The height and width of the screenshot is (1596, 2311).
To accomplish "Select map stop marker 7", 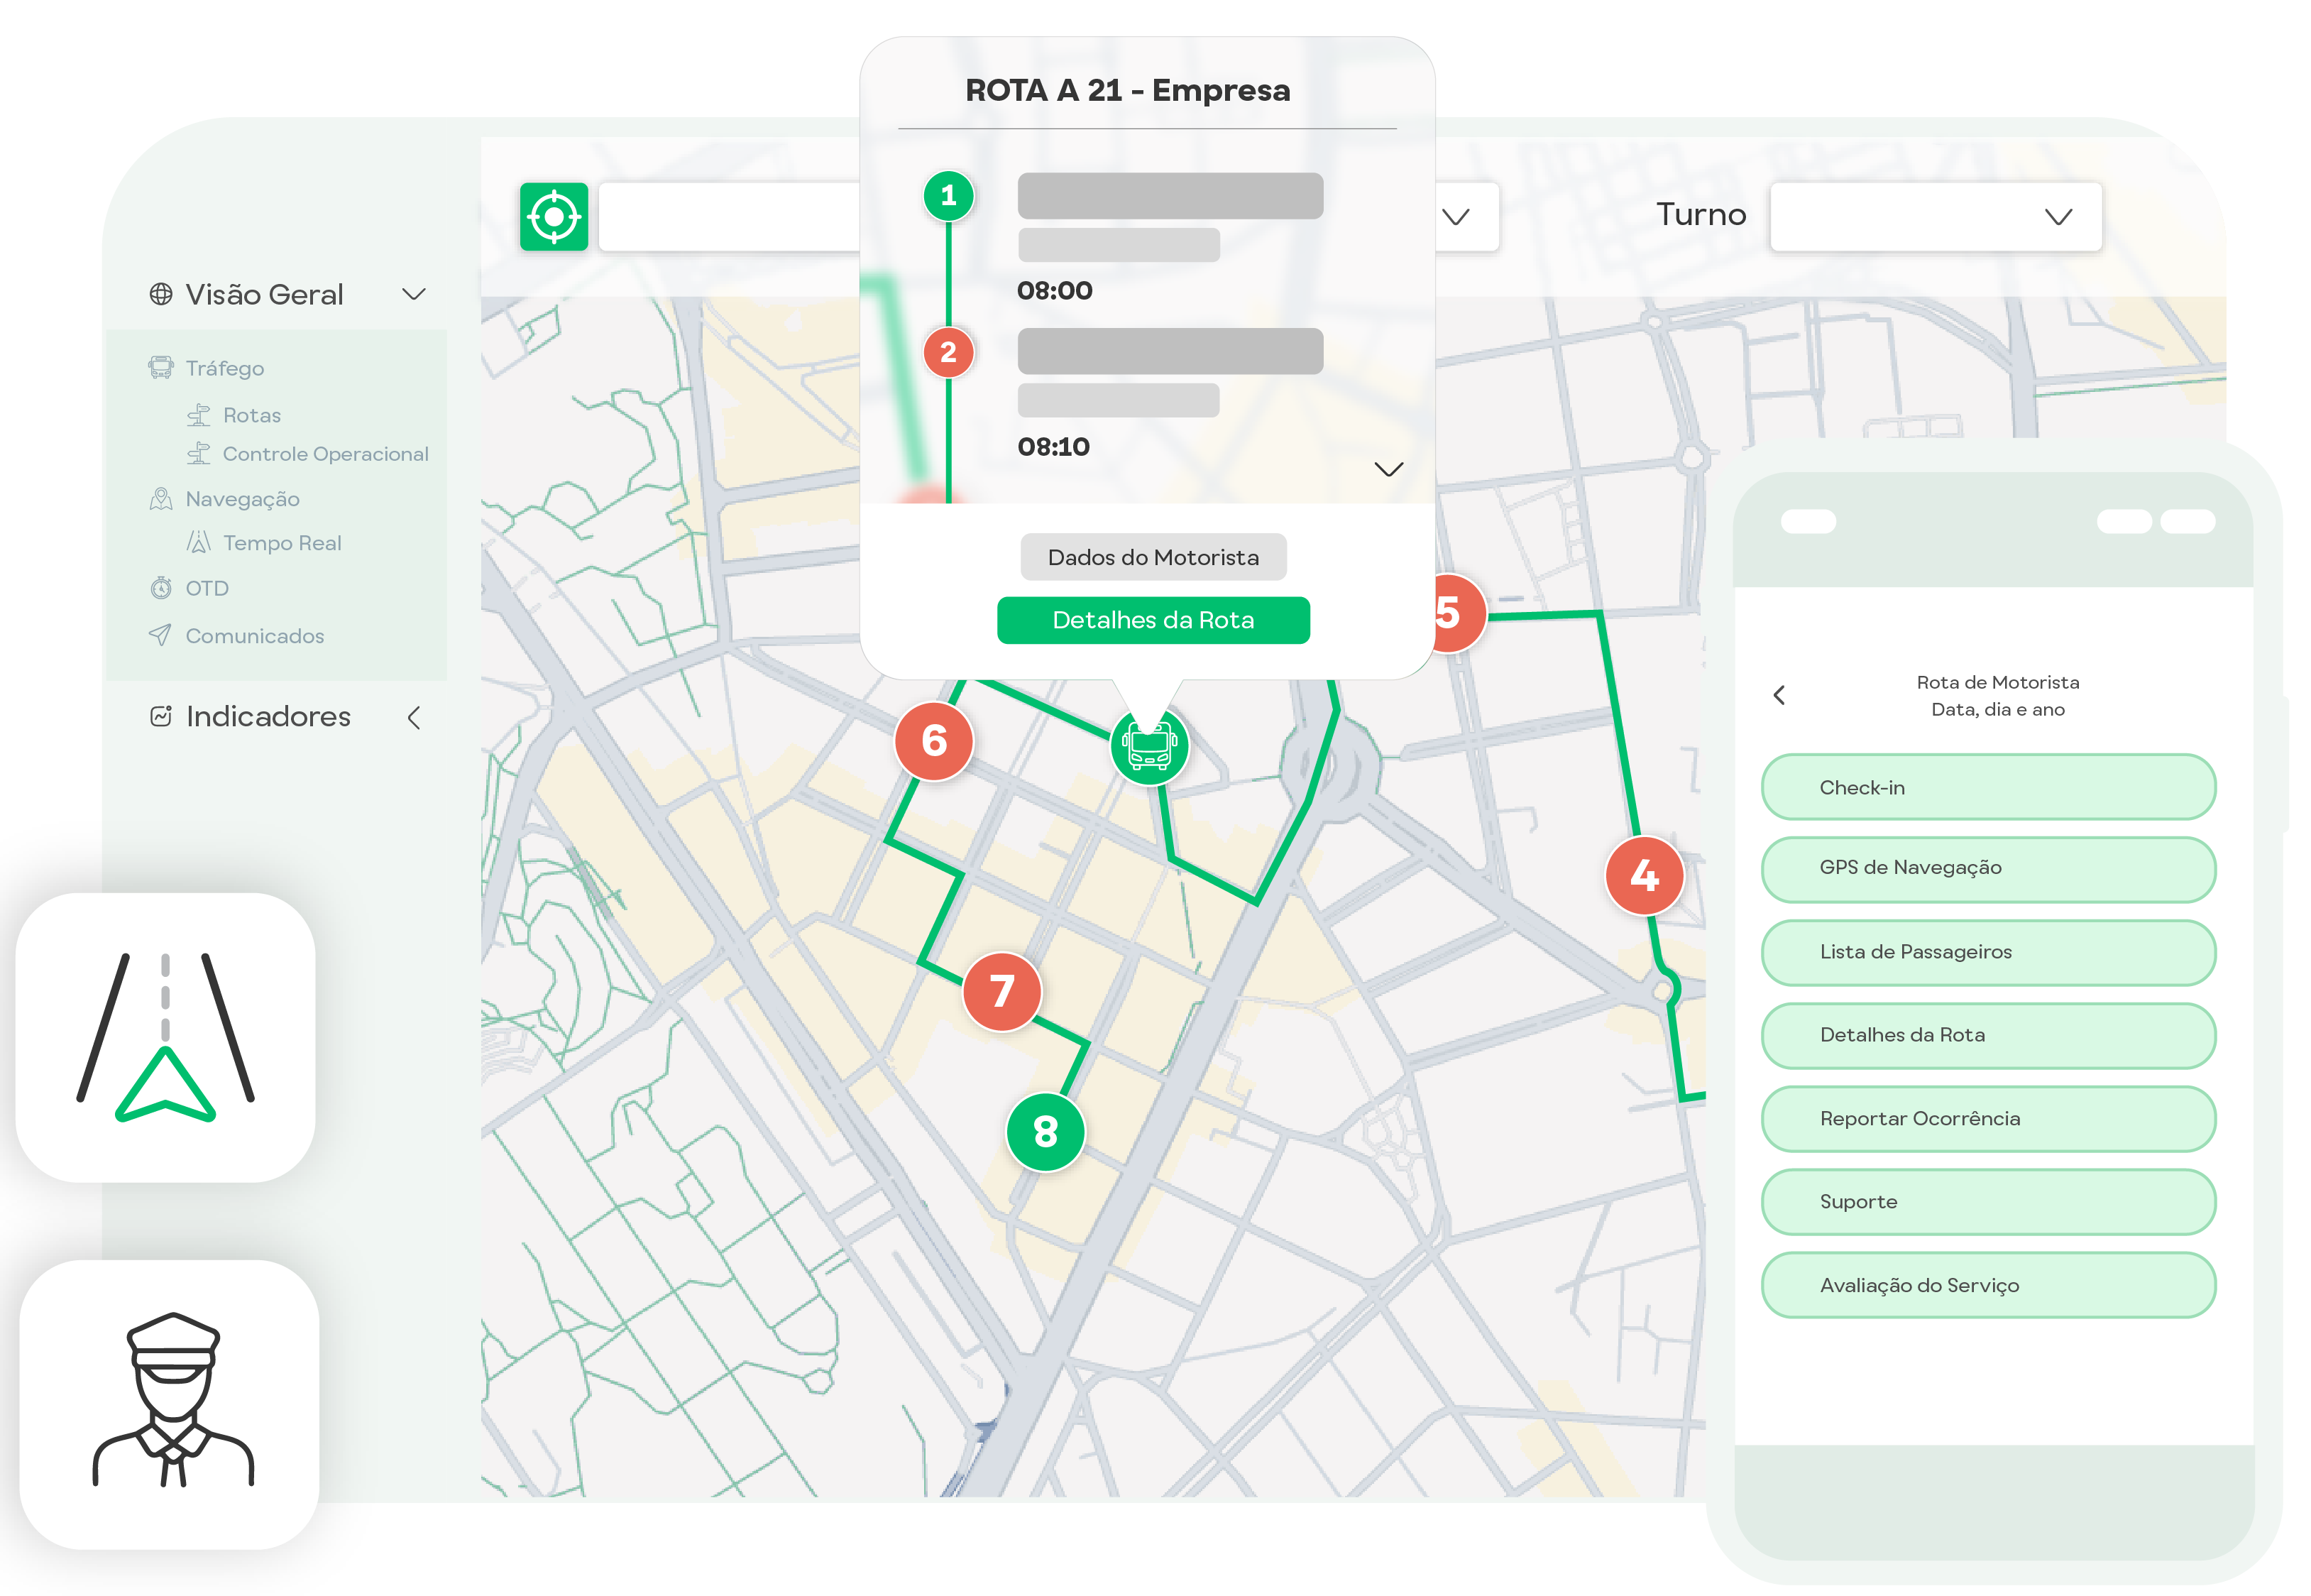I will click(x=1001, y=991).
